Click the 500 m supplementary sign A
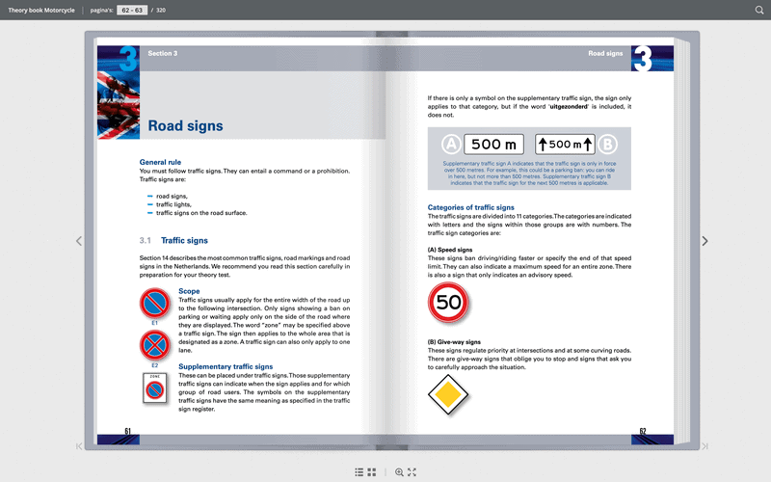This screenshot has height=482, width=771. tap(493, 144)
